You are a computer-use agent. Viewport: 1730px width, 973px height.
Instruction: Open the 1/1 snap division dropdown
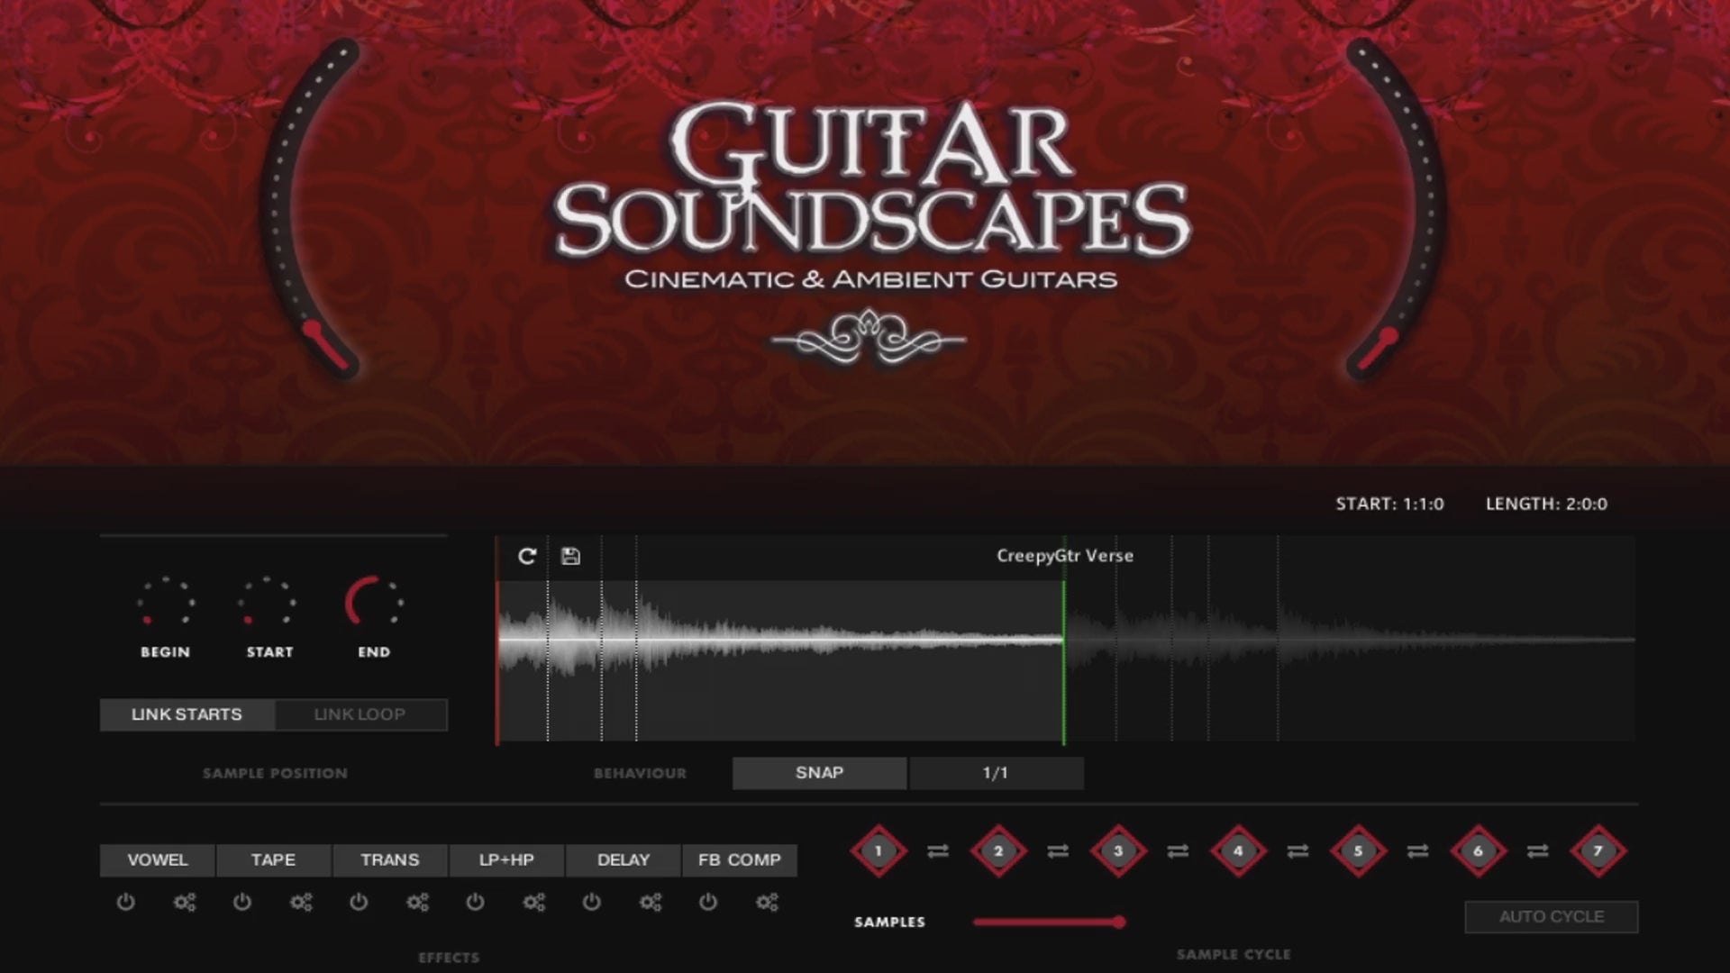click(x=996, y=773)
